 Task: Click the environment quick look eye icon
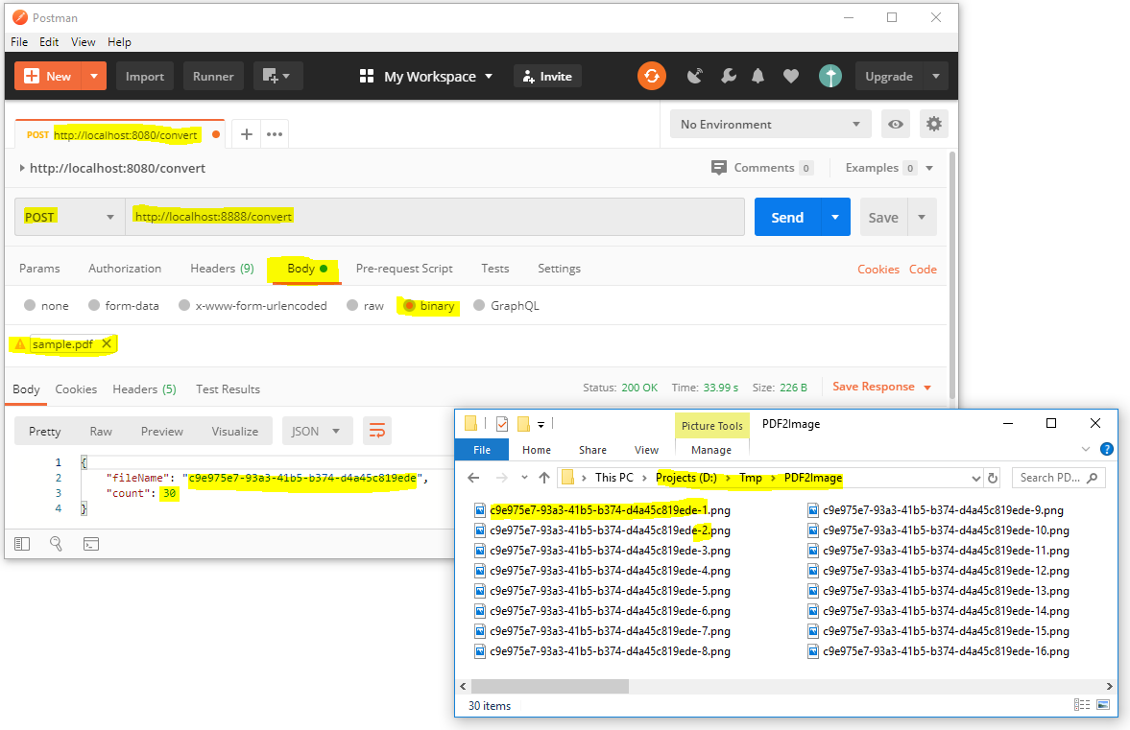(895, 124)
